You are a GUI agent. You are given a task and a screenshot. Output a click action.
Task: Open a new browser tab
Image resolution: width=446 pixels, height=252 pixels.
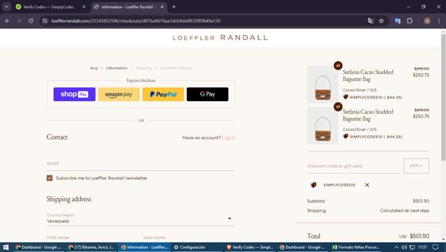(174, 7)
